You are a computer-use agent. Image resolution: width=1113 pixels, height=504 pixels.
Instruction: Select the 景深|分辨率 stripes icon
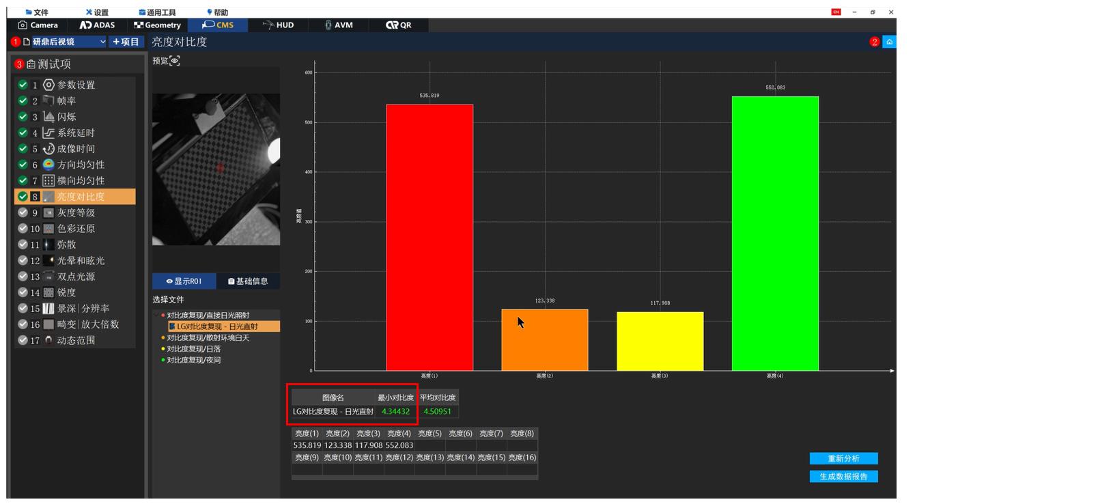tap(48, 309)
